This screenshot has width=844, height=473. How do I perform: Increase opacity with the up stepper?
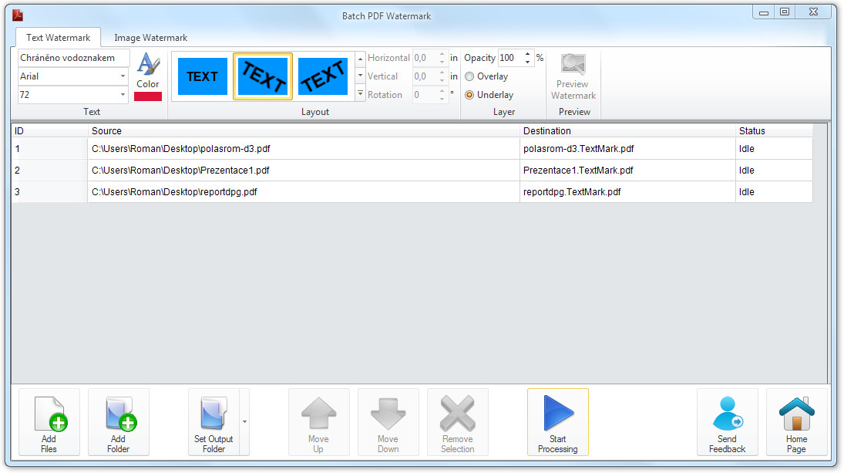click(528, 54)
